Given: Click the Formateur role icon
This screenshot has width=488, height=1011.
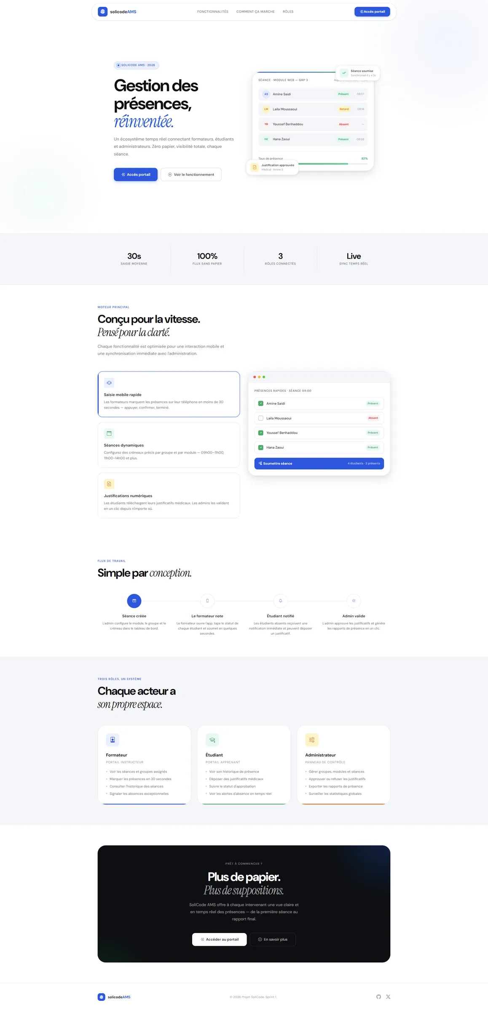Looking at the screenshot, I should (x=113, y=740).
